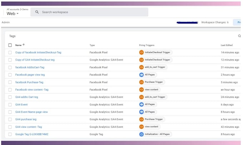The width and height of the screenshot is (243, 145).
Task: Open GA4 addto Cart teg
Action: (x=27, y=97)
